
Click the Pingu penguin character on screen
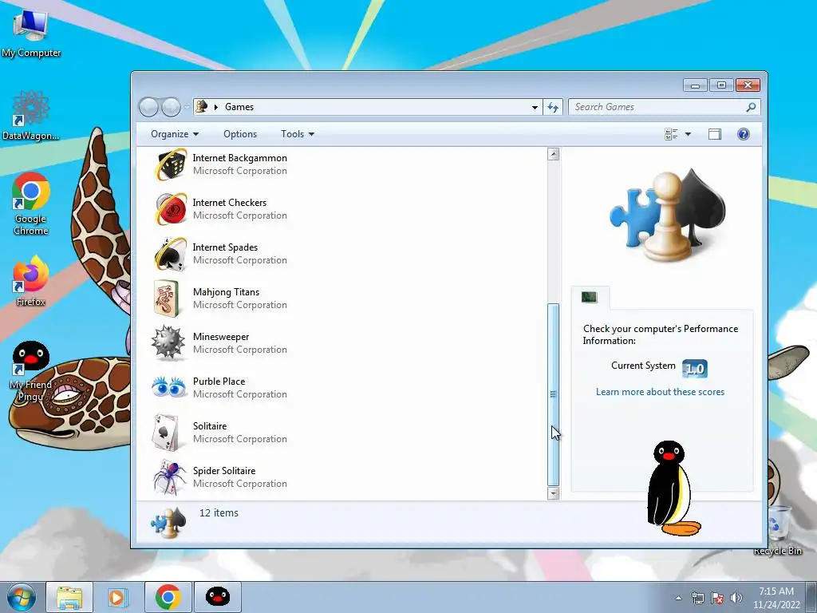coord(672,488)
